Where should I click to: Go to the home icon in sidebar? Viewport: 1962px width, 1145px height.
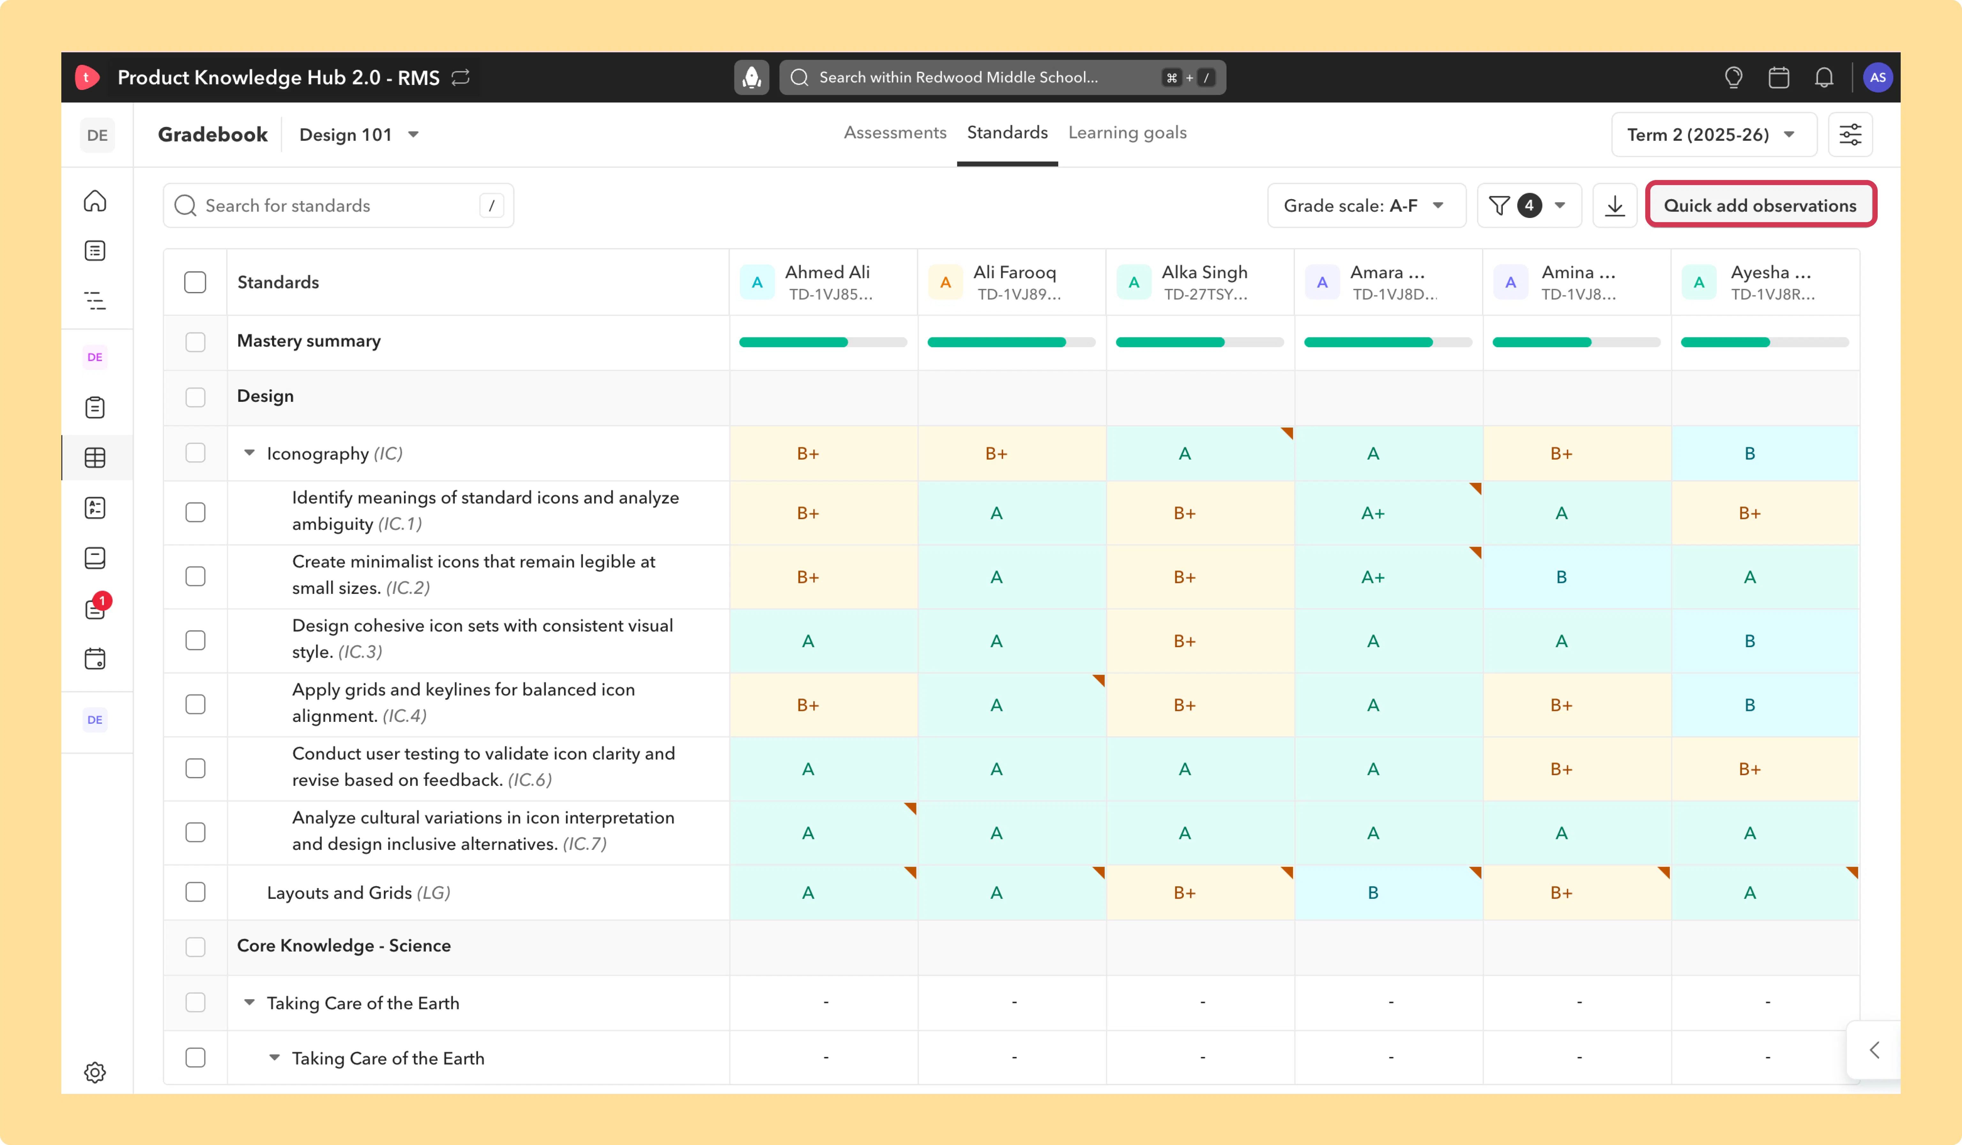click(x=95, y=201)
